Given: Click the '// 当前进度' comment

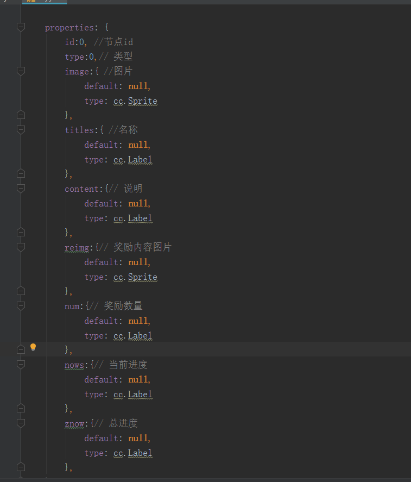Looking at the screenshot, I should coord(121,365).
